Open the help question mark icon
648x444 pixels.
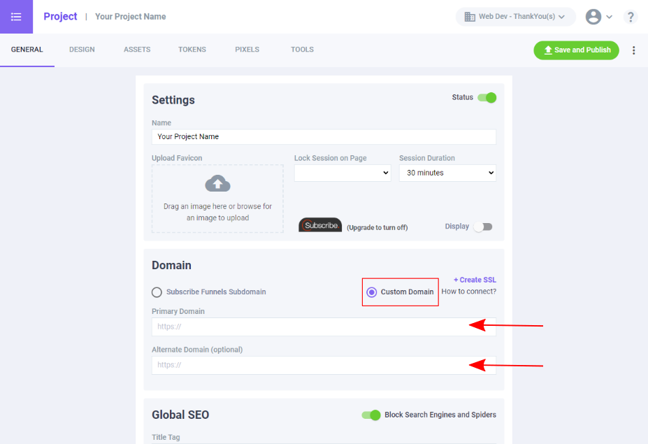pos(631,17)
